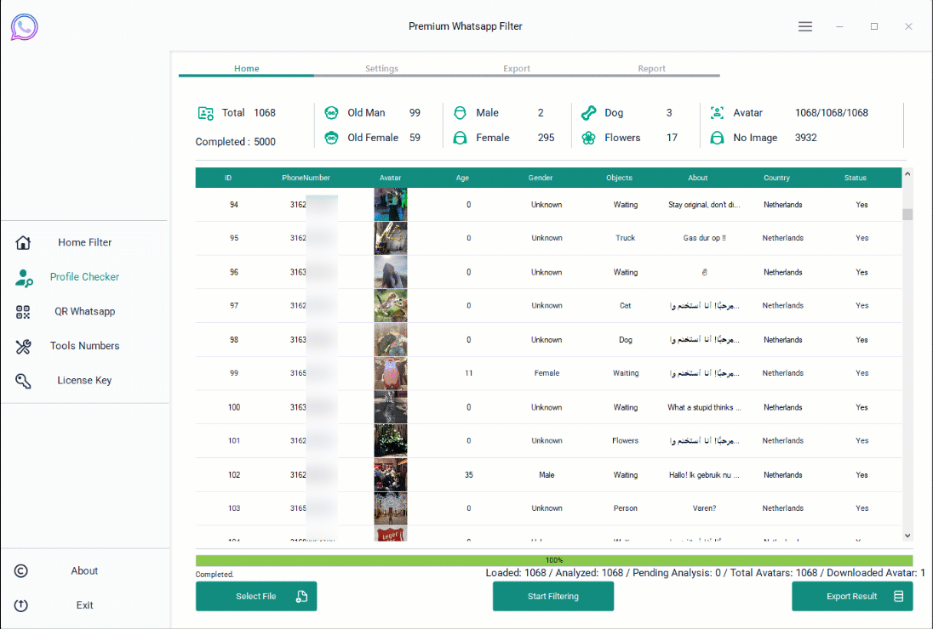Viewport: 933px width, 629px height.
Task: Click the avatar thumbnail in row 94
Action: (391, 204)
